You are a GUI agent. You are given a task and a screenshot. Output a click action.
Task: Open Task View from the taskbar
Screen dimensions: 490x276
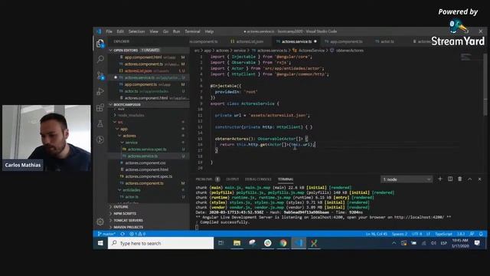[x=221, y=243]
